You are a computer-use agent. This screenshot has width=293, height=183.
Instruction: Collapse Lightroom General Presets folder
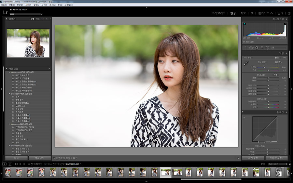pos(9,124)
